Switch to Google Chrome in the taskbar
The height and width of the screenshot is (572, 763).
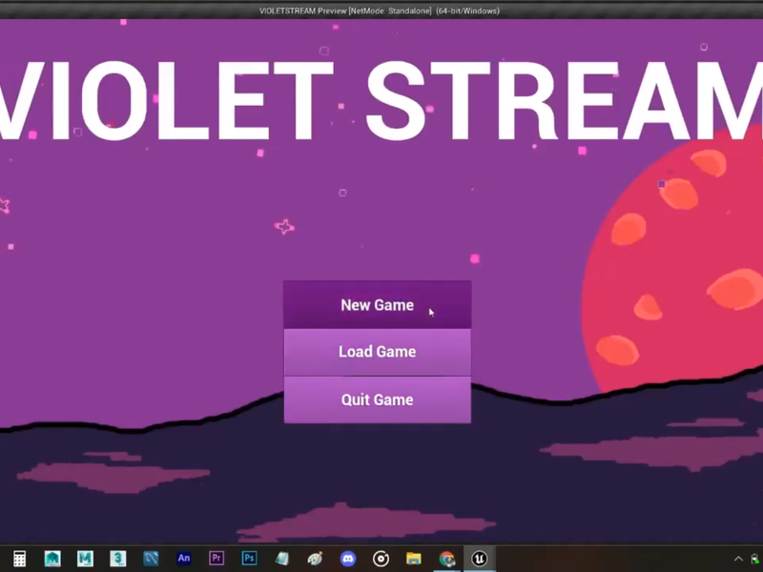[446, 559]
